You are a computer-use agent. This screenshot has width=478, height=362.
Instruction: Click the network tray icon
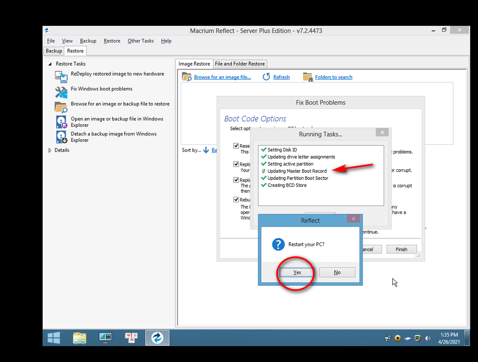coord(387,338)
